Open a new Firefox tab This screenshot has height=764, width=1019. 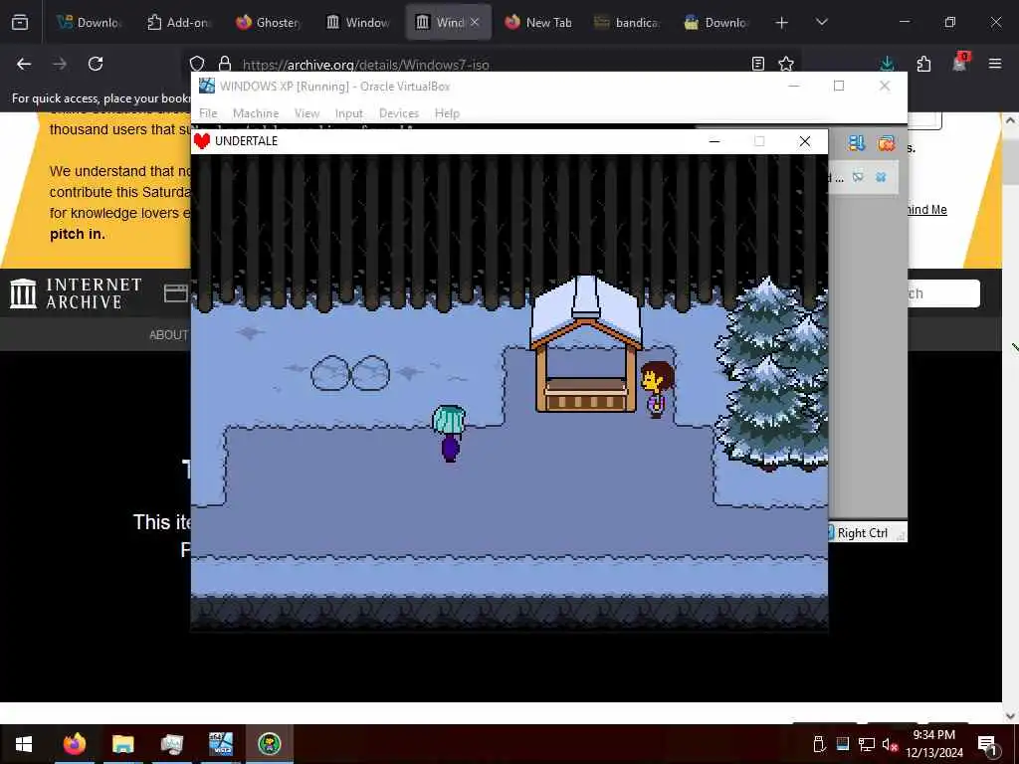(x=782, y=23)
